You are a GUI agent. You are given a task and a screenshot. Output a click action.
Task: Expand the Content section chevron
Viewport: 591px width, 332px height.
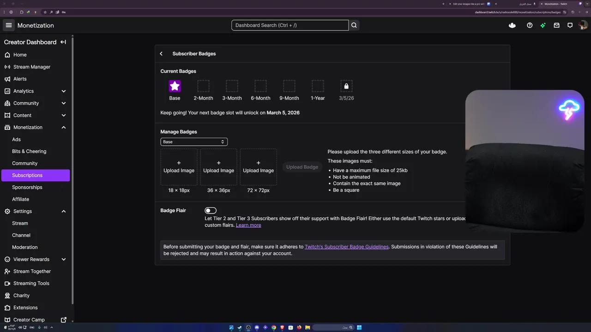tap(64, 115)
